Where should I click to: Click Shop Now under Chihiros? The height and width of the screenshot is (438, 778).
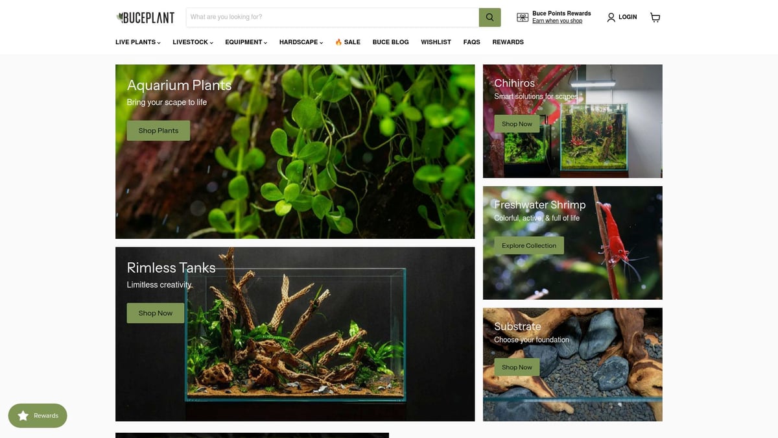click(517, 124)
